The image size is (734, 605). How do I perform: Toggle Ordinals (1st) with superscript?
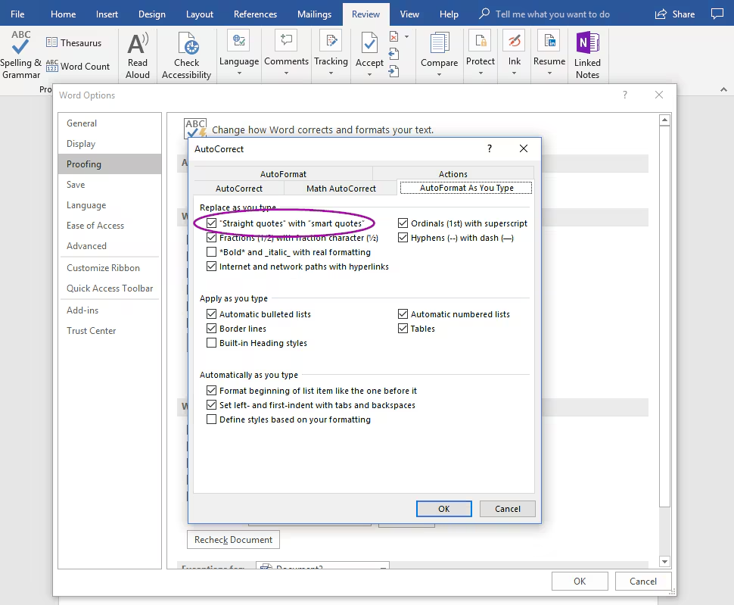(x=403, y=223)
